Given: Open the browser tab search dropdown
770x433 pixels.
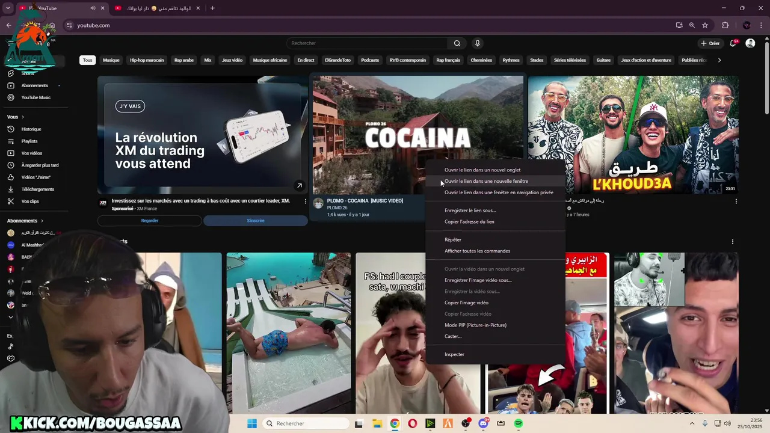Looking at the screenshot, I should point(8,8).
